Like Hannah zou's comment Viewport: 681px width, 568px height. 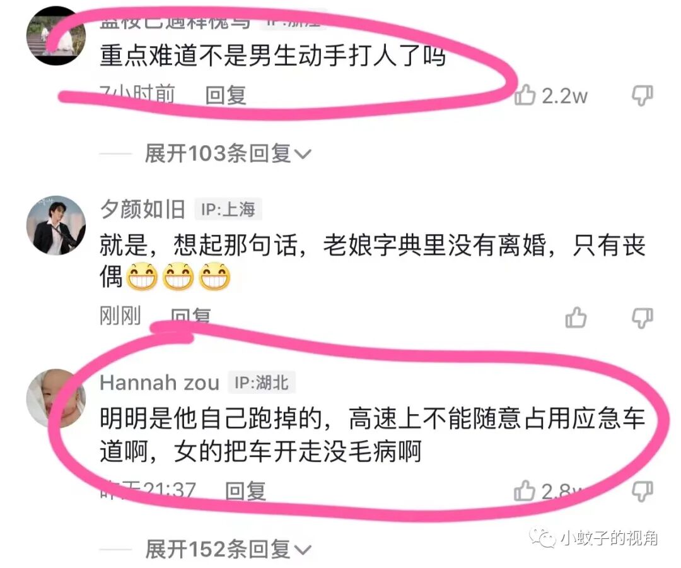(x=524, y=490)
